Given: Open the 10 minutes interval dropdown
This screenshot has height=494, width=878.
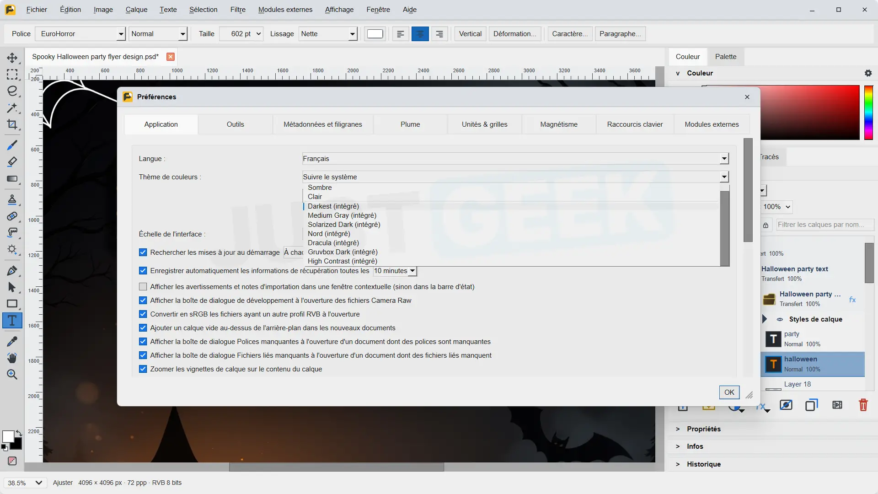Looking at the screenshot, I should pyautogui.click(x=395, y=271).
